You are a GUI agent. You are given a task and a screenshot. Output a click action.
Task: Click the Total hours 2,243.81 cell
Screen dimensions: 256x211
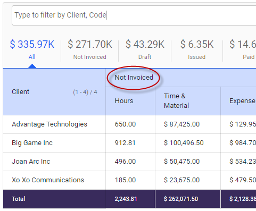[126, 199]
